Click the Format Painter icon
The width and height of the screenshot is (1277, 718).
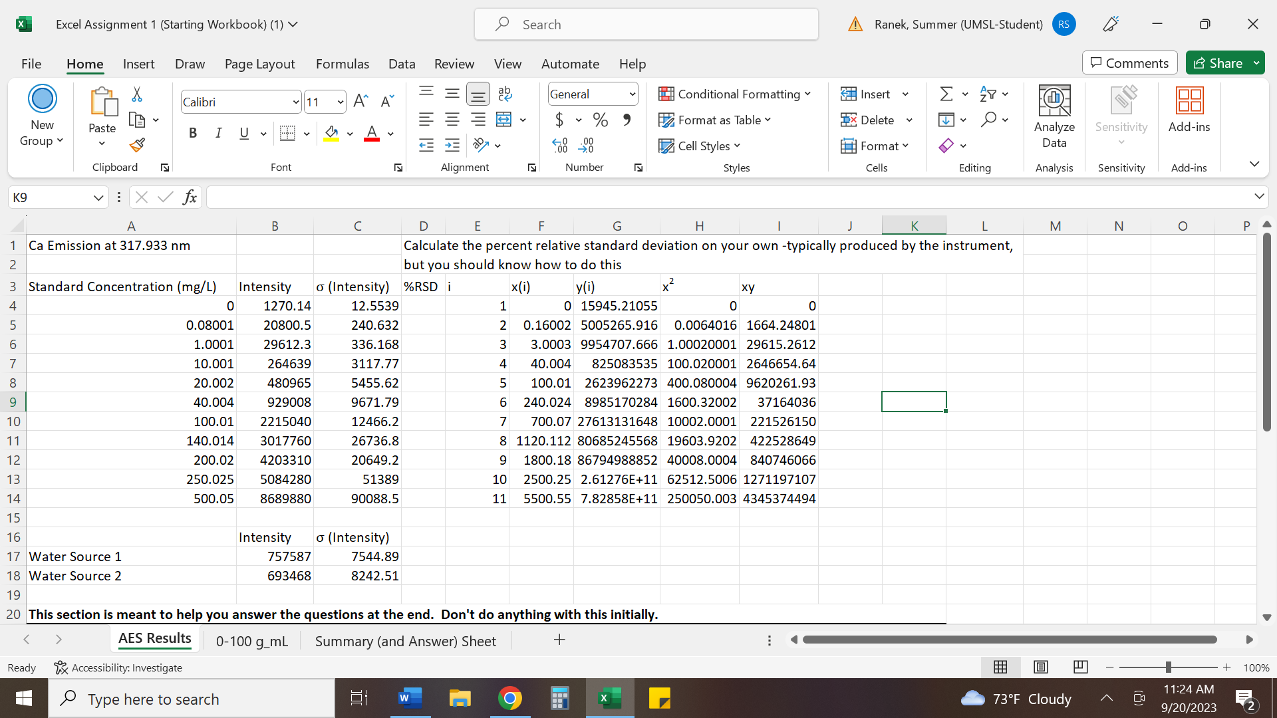pos(138,145)
